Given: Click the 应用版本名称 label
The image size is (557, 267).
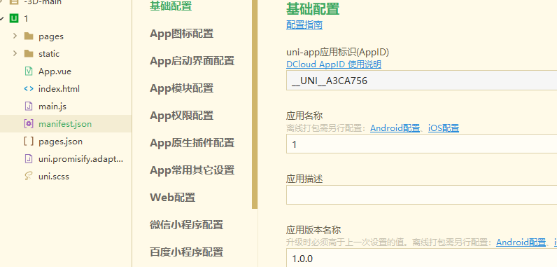Looking at the screenshot, I should (313, 230).
